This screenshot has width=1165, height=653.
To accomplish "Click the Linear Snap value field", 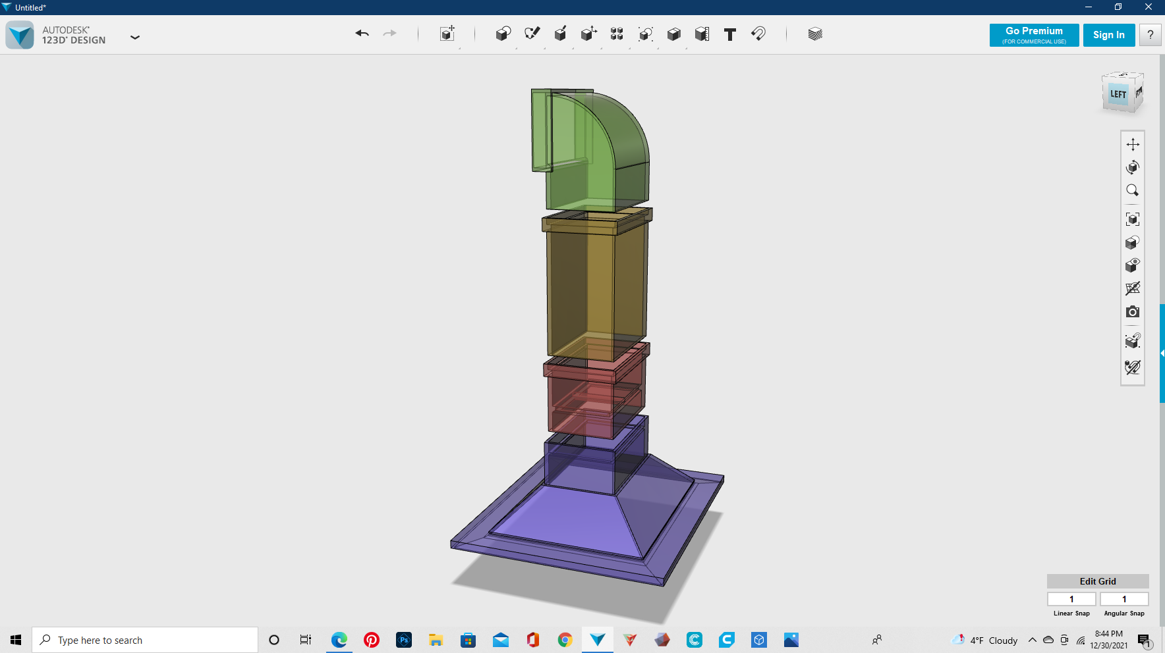I will click(x=1071, y=599).
